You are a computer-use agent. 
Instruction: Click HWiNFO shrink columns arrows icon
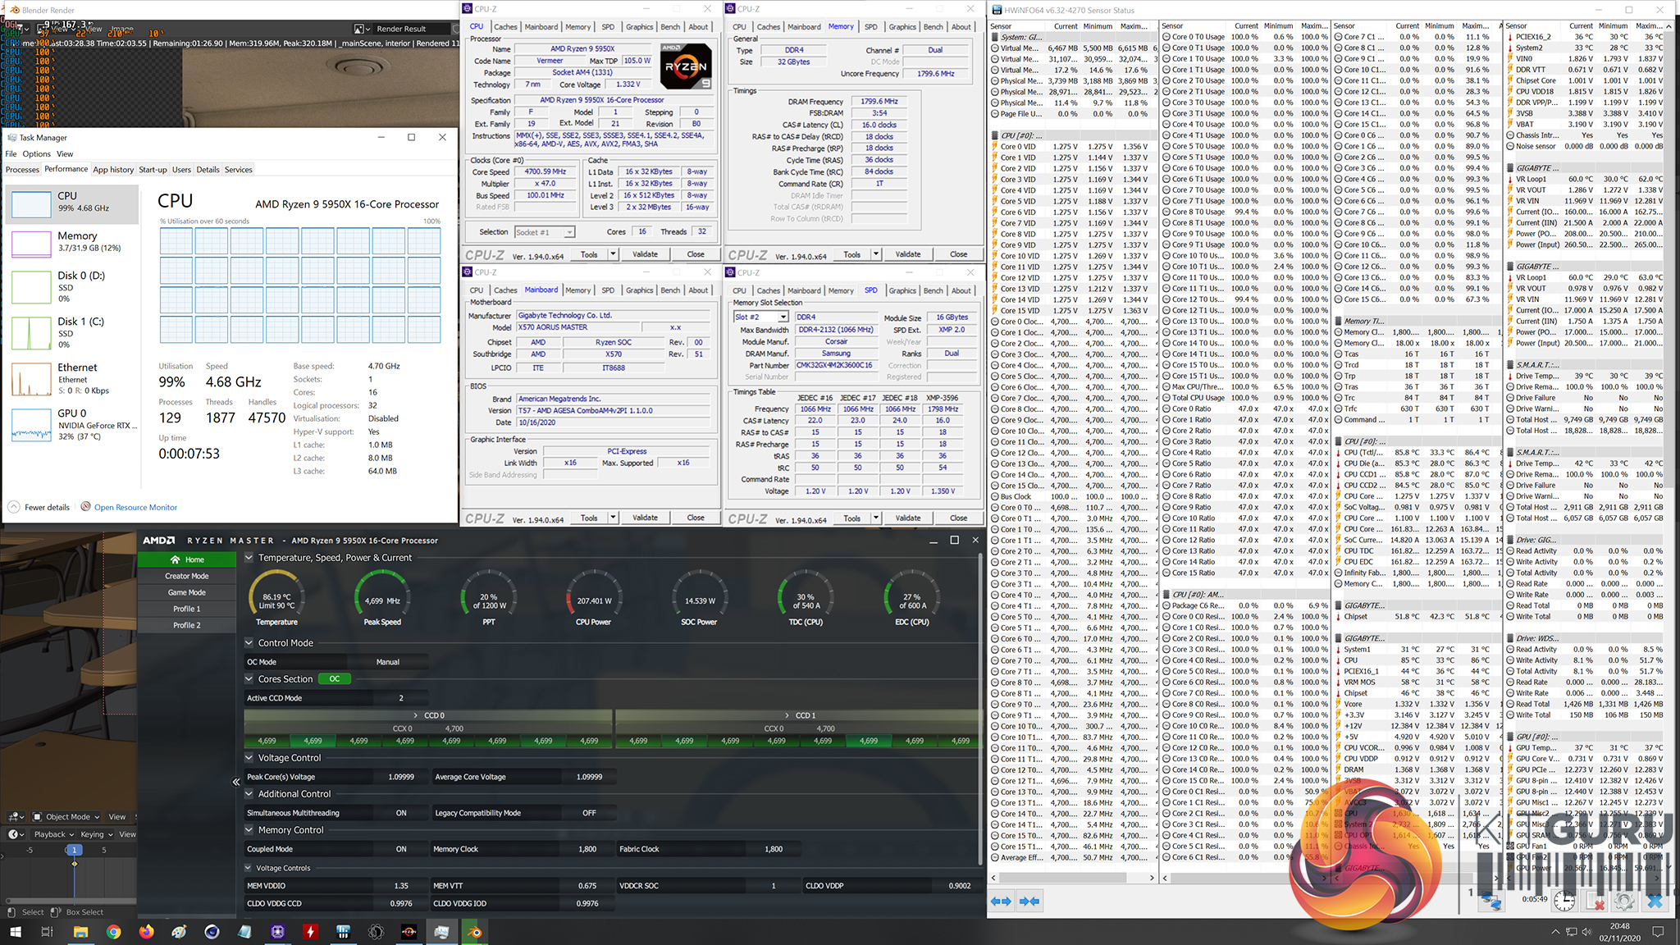coord(1029,901)
